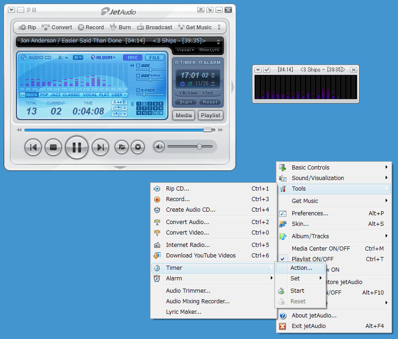
Task: Toggle the BBE ViVA checkbox
Action: (138, 76)
